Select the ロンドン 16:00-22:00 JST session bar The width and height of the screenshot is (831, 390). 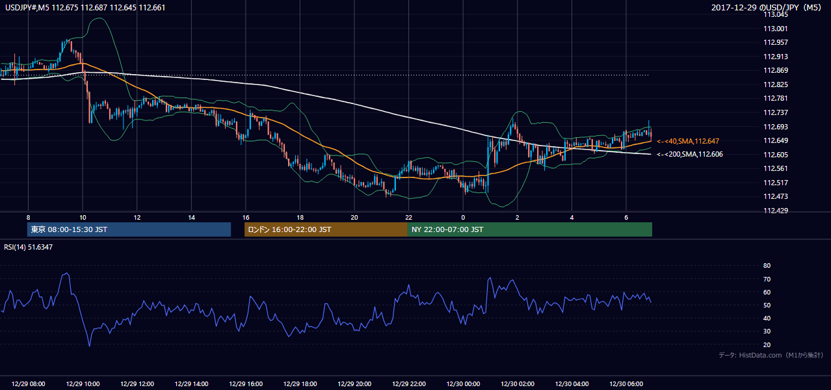tap(326, 229)
